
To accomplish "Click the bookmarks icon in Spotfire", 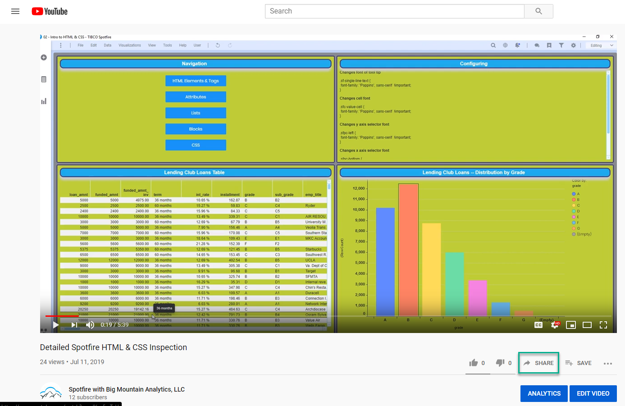I will pyautogui.click(x=549, y=45).
